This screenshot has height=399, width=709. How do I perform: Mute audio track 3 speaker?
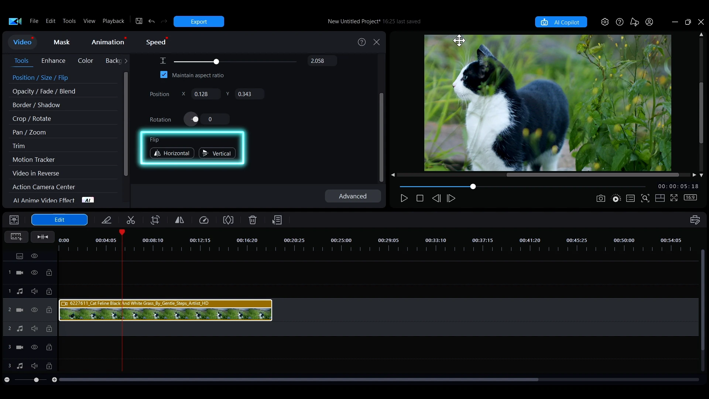coord(34,366)
